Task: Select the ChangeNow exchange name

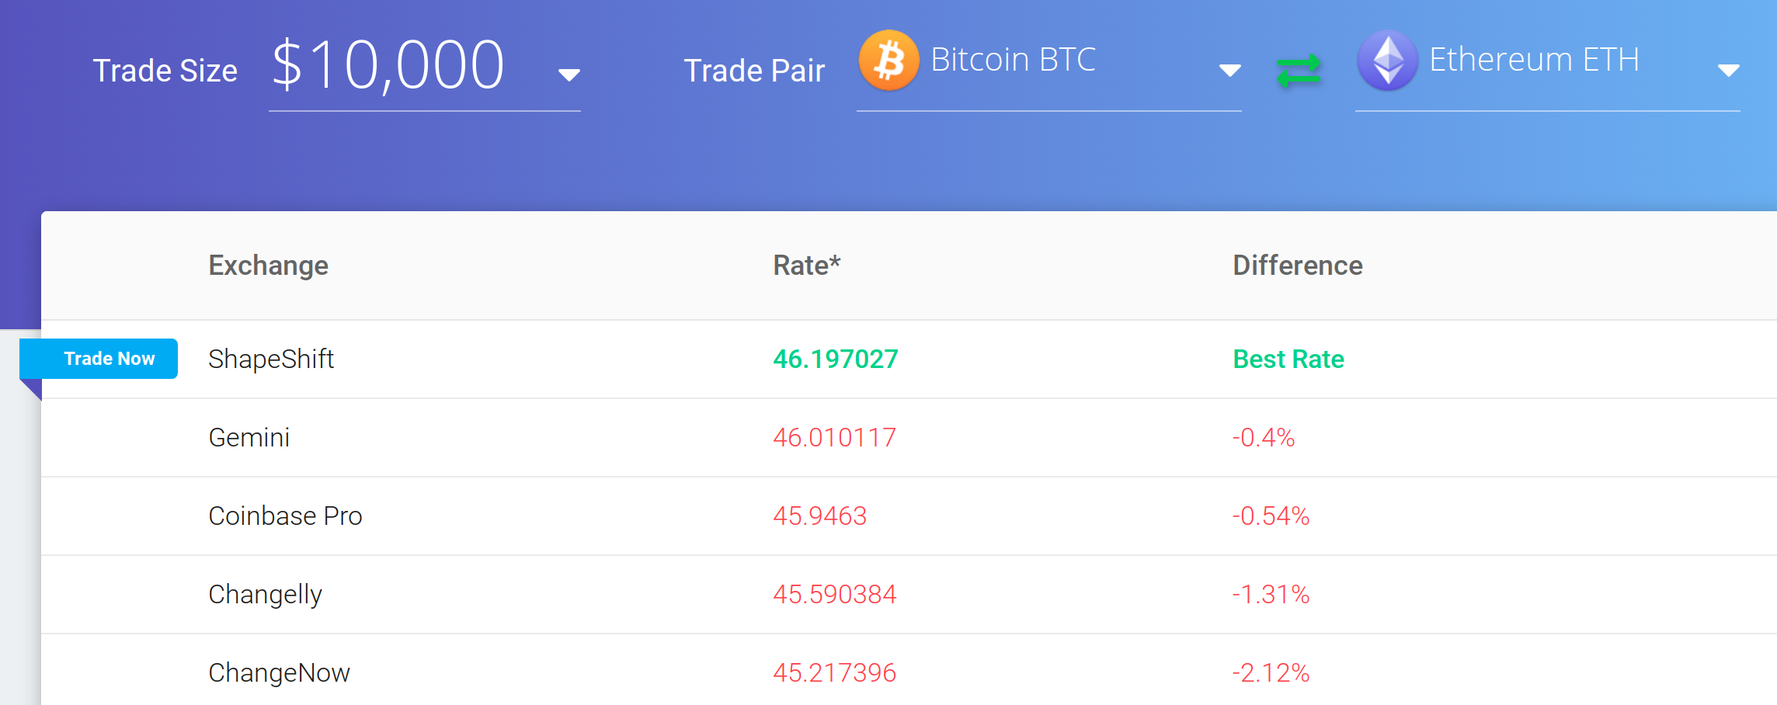Action: (x=279, y=673)
